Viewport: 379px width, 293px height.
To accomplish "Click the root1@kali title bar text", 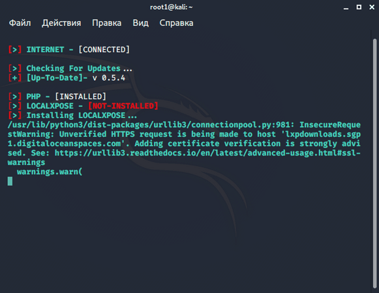I will [x=171, y=7].
